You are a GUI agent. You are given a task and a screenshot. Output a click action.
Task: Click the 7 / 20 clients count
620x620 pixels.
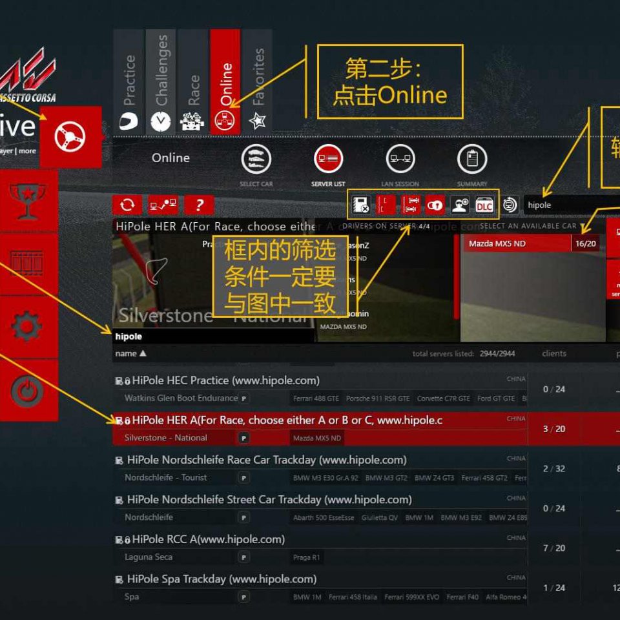pos(554,548)
